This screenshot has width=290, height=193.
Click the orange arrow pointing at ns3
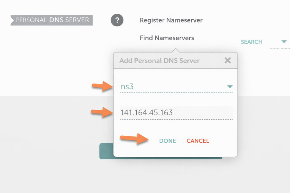click(103, 86)
